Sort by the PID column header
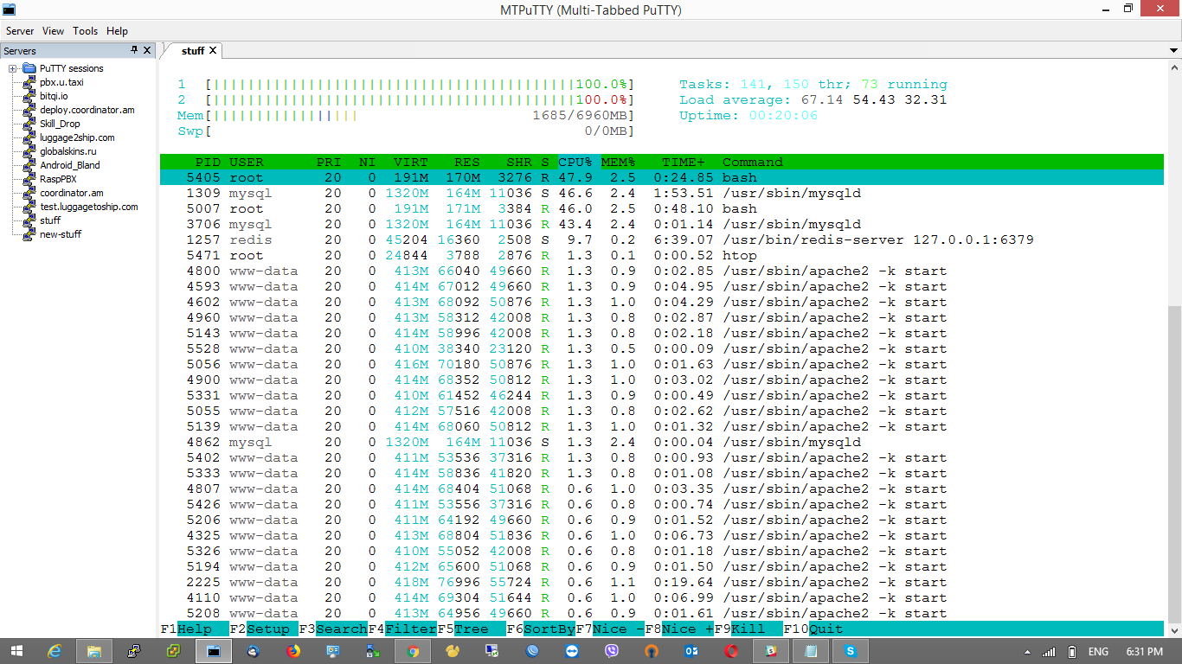The height and width of the screenshot is (664, 1182). pyautogui.click(x=208, y=162)
